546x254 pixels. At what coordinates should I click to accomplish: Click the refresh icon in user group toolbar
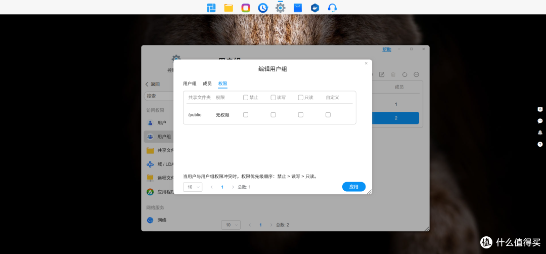point(404,74)
